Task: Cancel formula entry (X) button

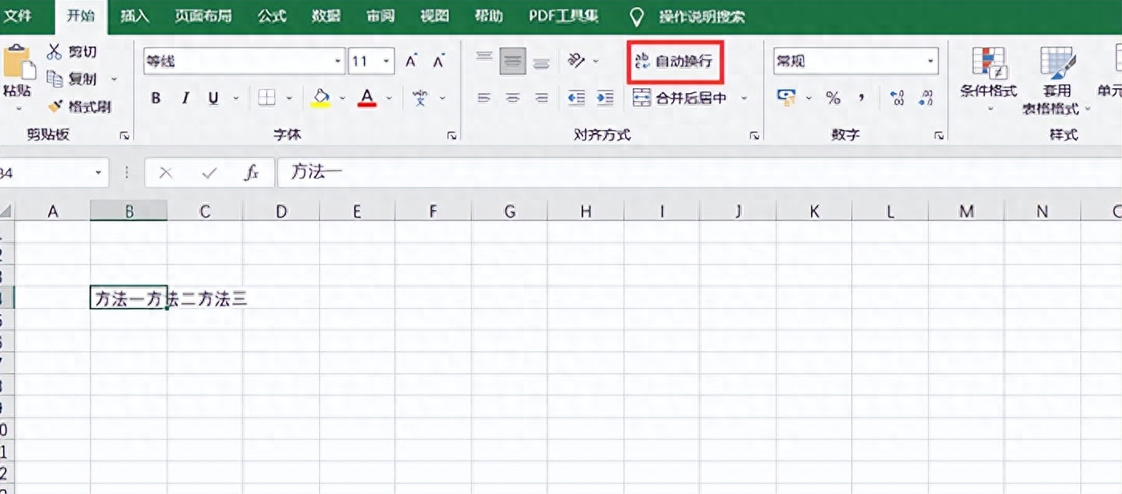Action: (166, 172)
